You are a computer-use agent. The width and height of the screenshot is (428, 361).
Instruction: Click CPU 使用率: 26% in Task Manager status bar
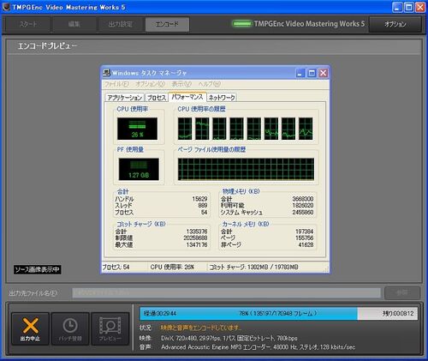coord(172,268)
